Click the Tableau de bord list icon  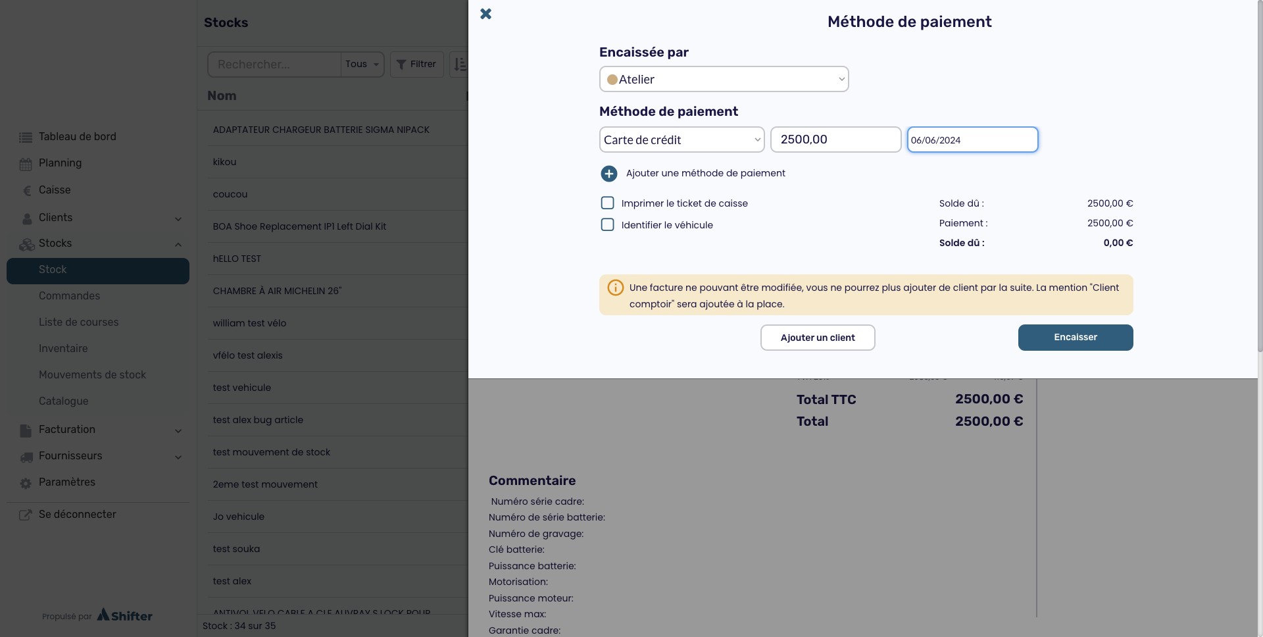[x=26, y=138]
